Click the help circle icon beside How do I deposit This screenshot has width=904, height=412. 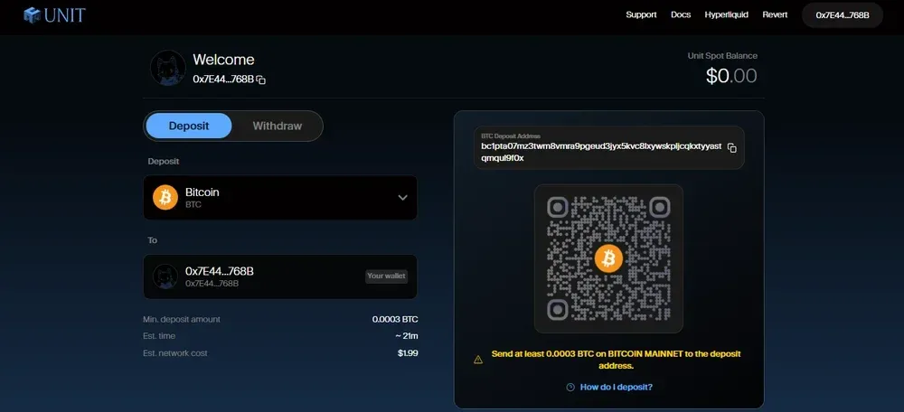pos(570,388)
